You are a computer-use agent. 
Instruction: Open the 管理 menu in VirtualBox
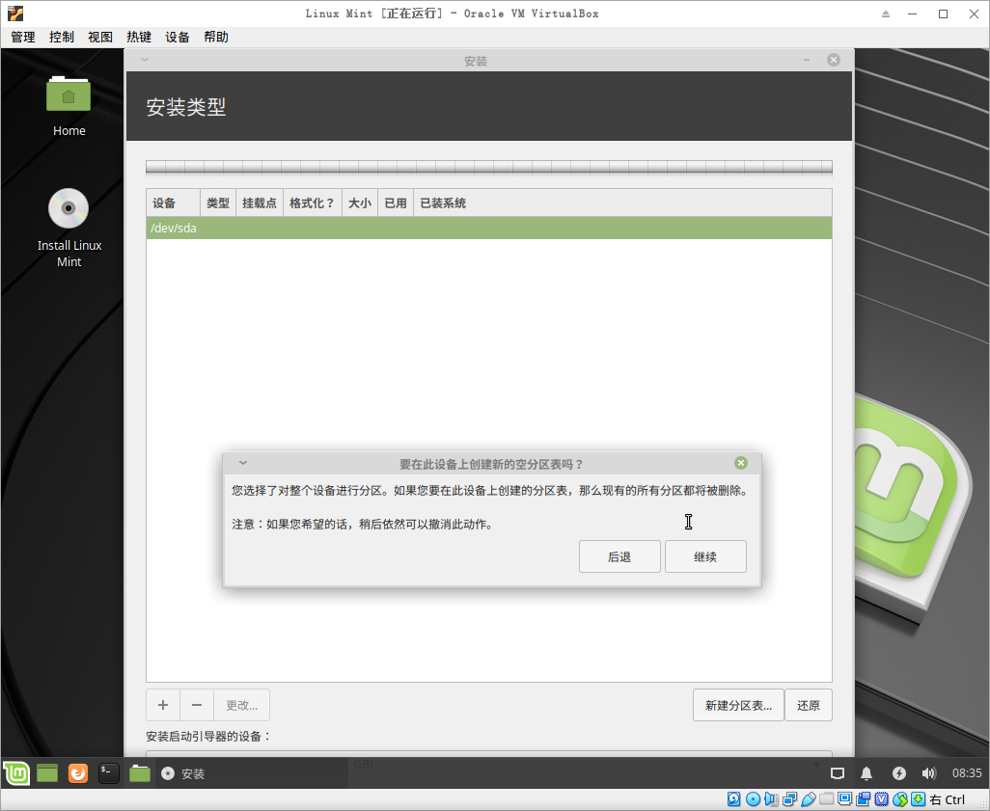tap(22, 37)
